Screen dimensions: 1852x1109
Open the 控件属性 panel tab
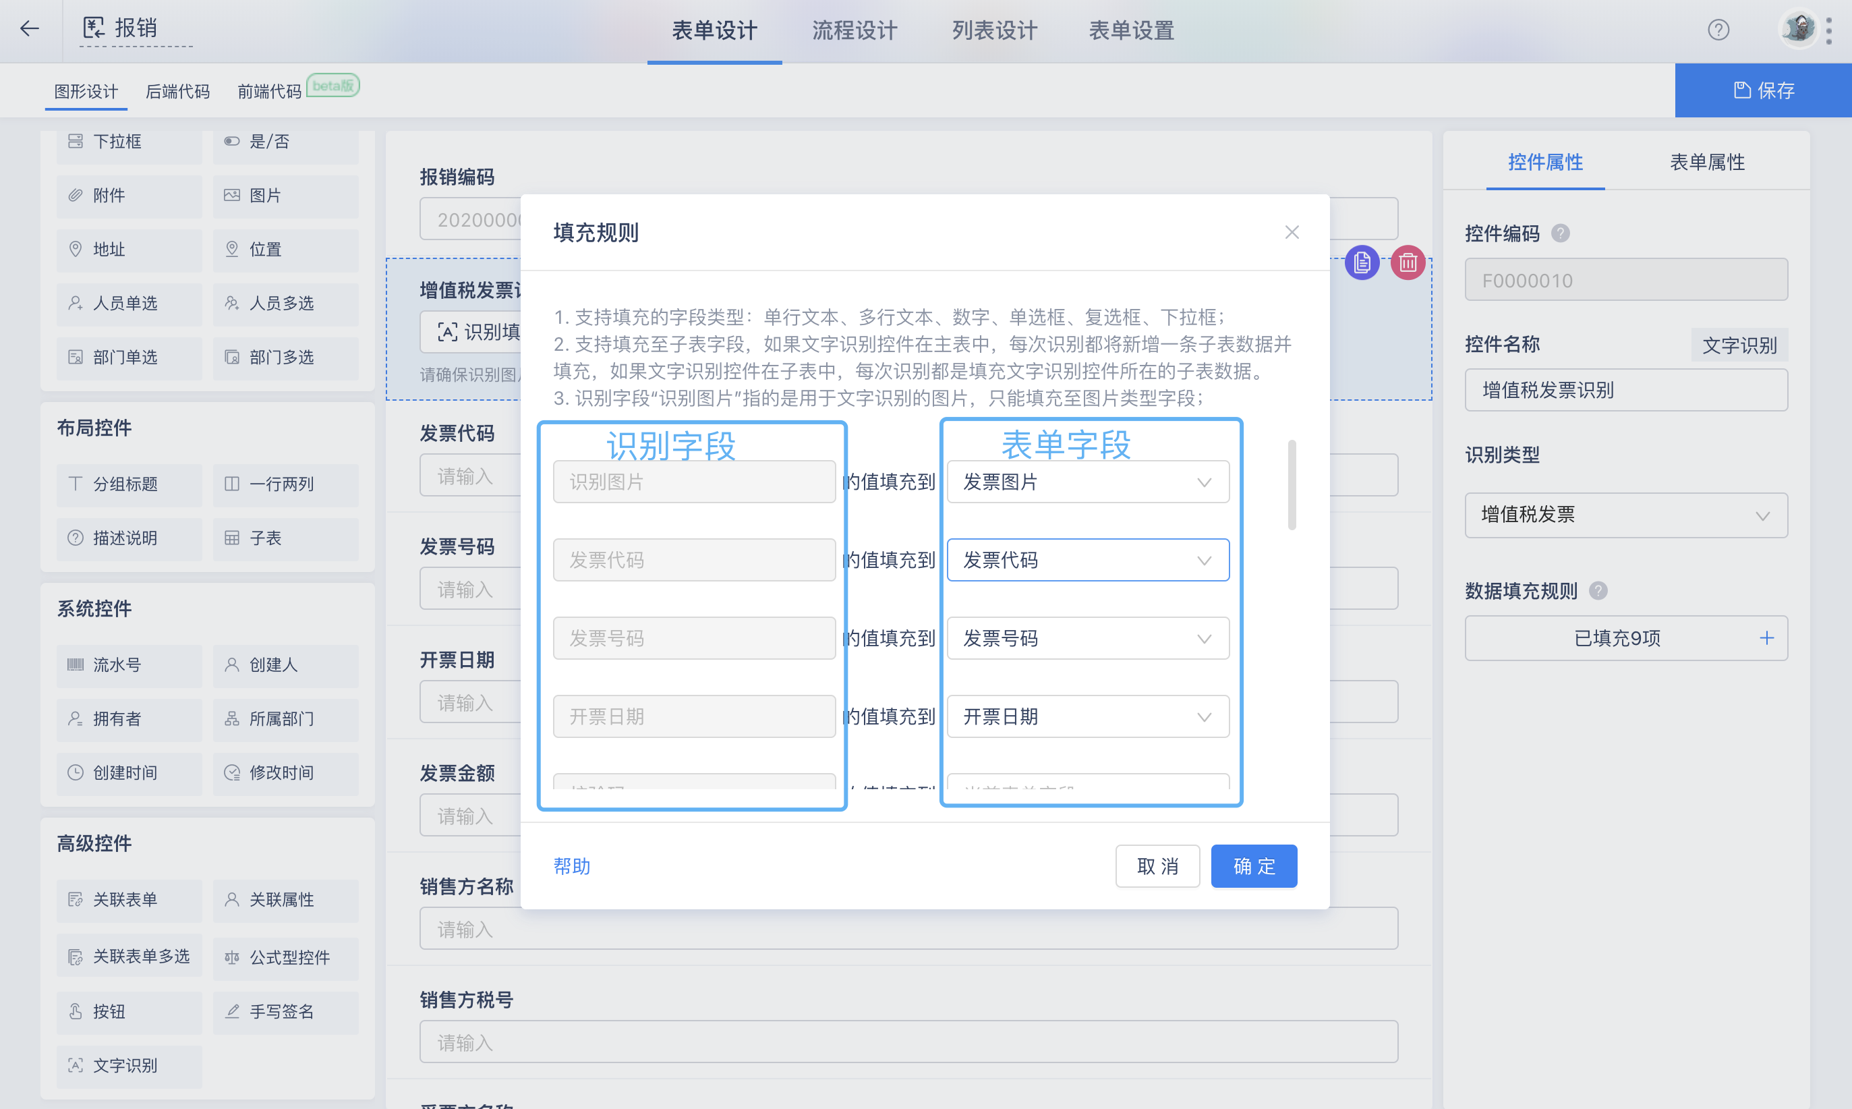pos(1545,162)
